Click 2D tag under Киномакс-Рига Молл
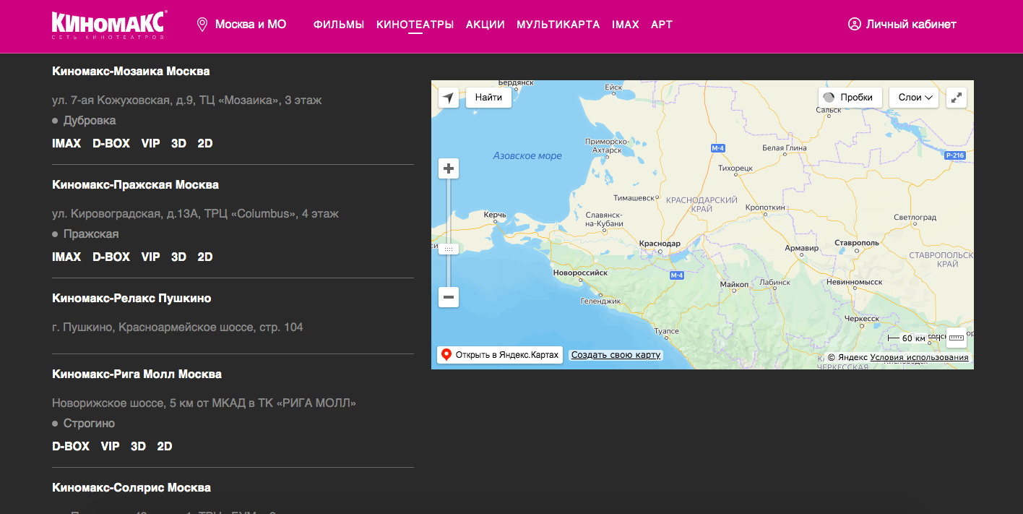The image size is (1023, 514). click(x=165, y=447)
